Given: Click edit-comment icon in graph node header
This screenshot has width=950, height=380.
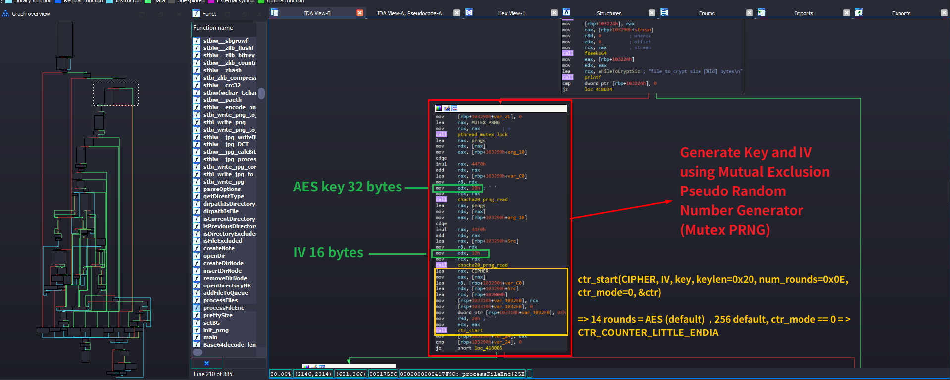Looking at the screenshot, I should point(447,108).
